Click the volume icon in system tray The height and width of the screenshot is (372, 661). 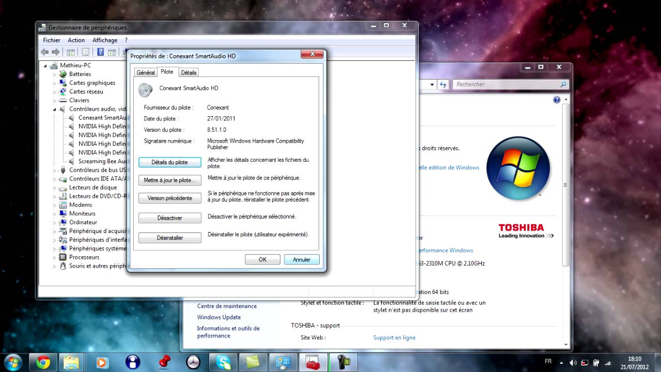point(573,363)
